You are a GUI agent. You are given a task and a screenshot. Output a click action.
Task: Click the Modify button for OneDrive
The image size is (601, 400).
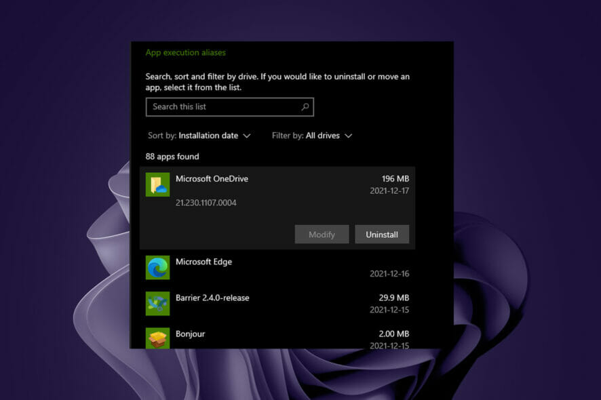click(322, 234)
